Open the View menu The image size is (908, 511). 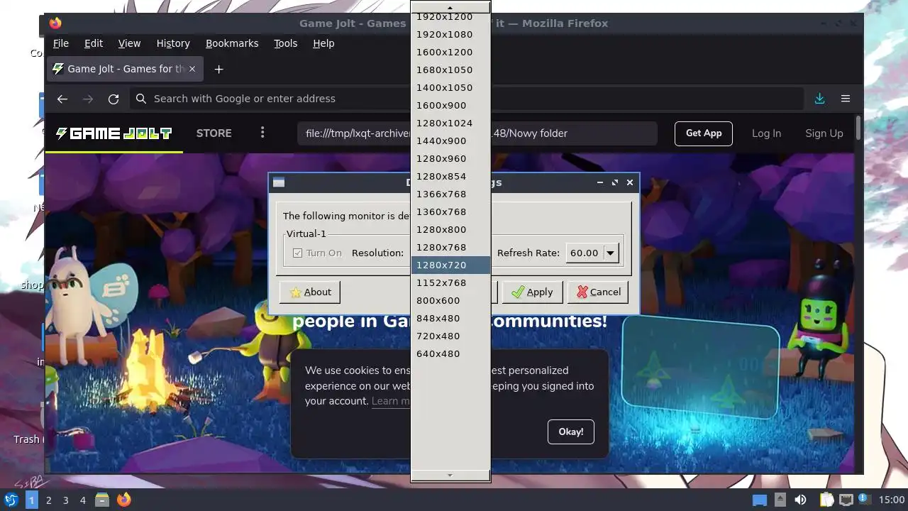pyautogui.click(x=129, y=43)
